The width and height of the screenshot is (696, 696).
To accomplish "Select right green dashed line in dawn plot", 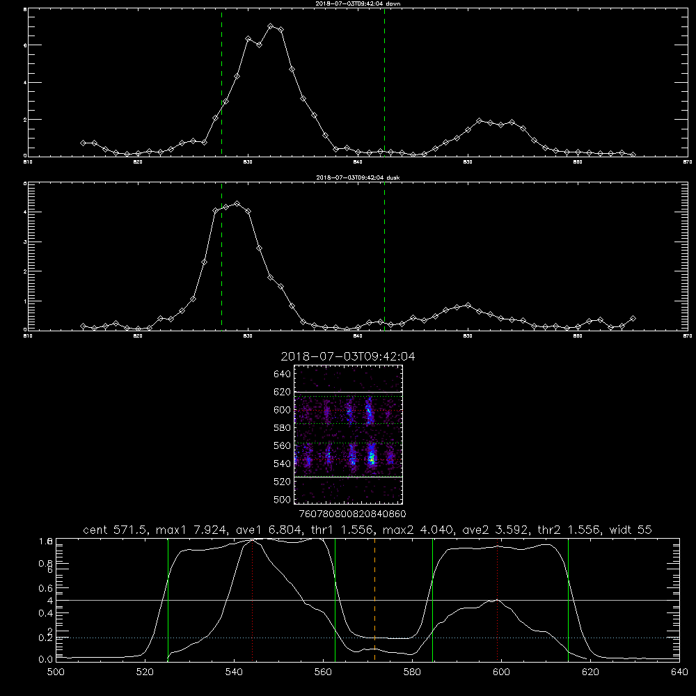I will 384,83.
